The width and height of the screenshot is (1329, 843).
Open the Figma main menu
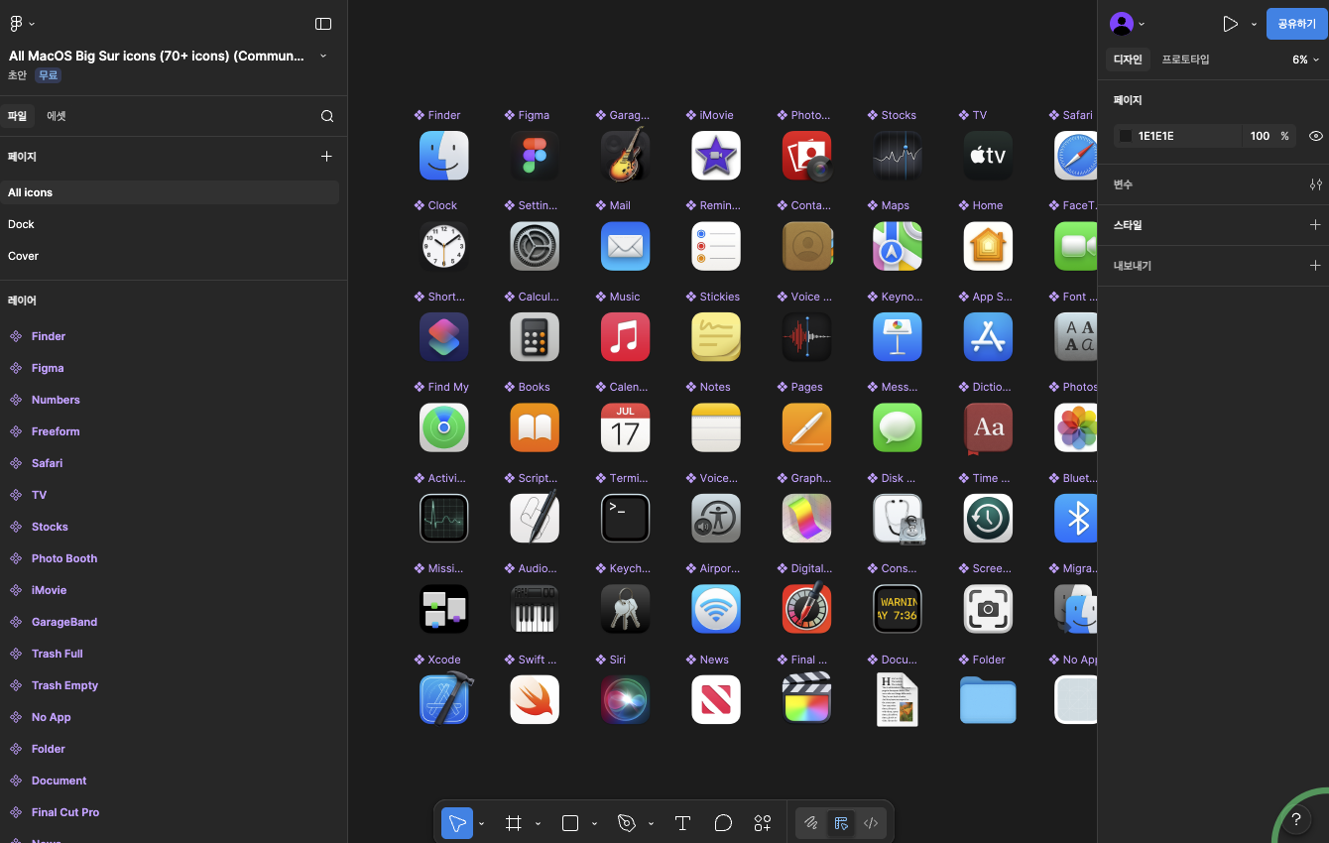(16, 23)
